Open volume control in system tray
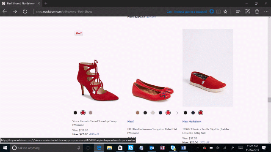The image size is (271, 152). [x=218, y=148]
